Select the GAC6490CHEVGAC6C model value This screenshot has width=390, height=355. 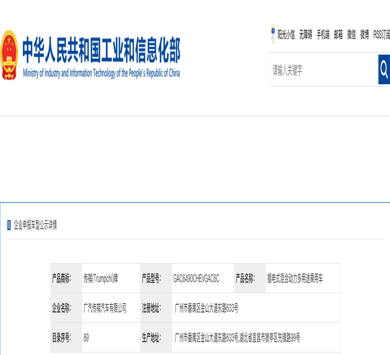click(x=203, y=278)
